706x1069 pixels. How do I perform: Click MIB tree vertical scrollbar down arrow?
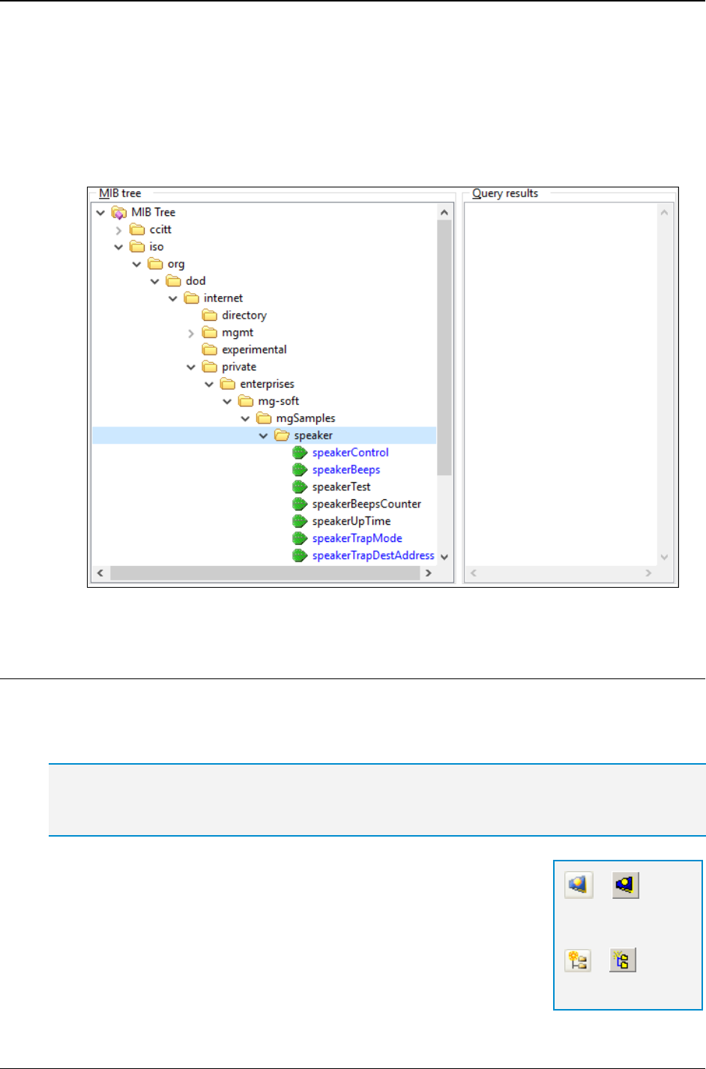pos(444,557)
